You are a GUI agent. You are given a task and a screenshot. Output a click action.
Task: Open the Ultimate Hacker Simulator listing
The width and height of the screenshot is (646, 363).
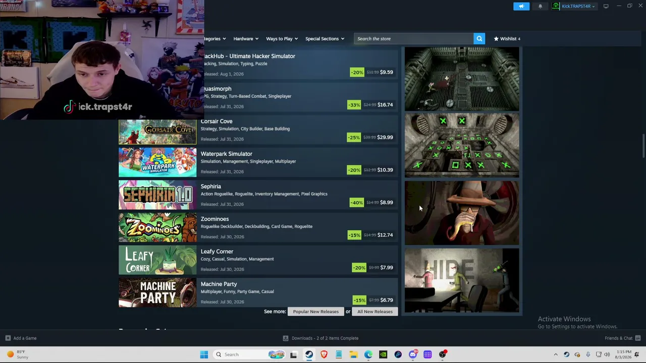coord(301,65)
